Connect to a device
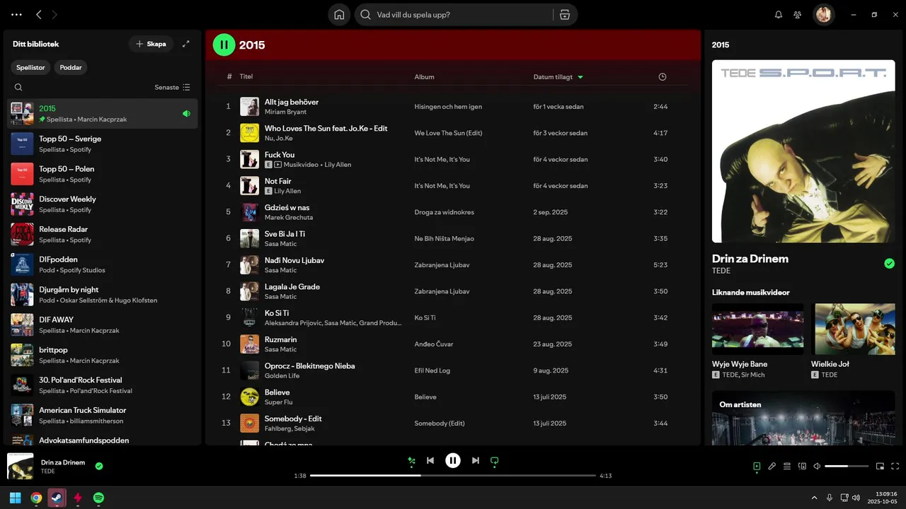Image resolution: width=906 pixels, height=509 pixels. 802,467
